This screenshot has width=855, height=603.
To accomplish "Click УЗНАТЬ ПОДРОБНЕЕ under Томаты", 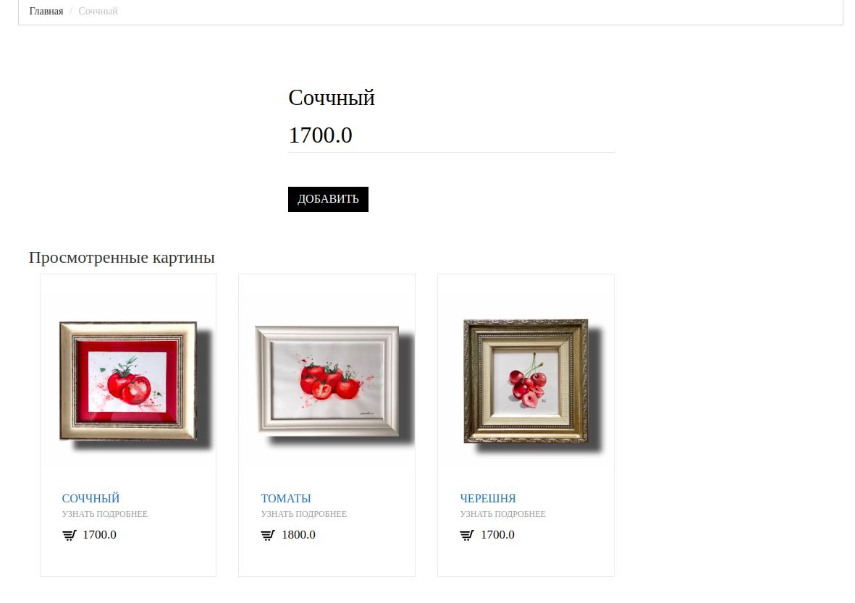I will click(304, 514).
